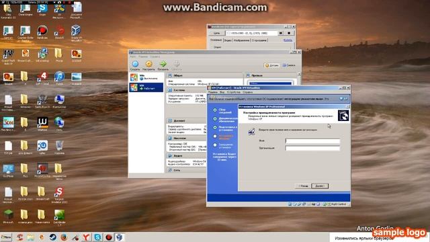Click the VM preview thumbnail in VirtualBox Manager
The image size is (430, 242).
pos(270,83)
